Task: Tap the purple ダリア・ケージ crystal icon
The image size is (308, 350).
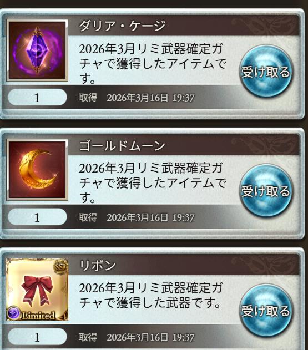Action: coord(37,50)
